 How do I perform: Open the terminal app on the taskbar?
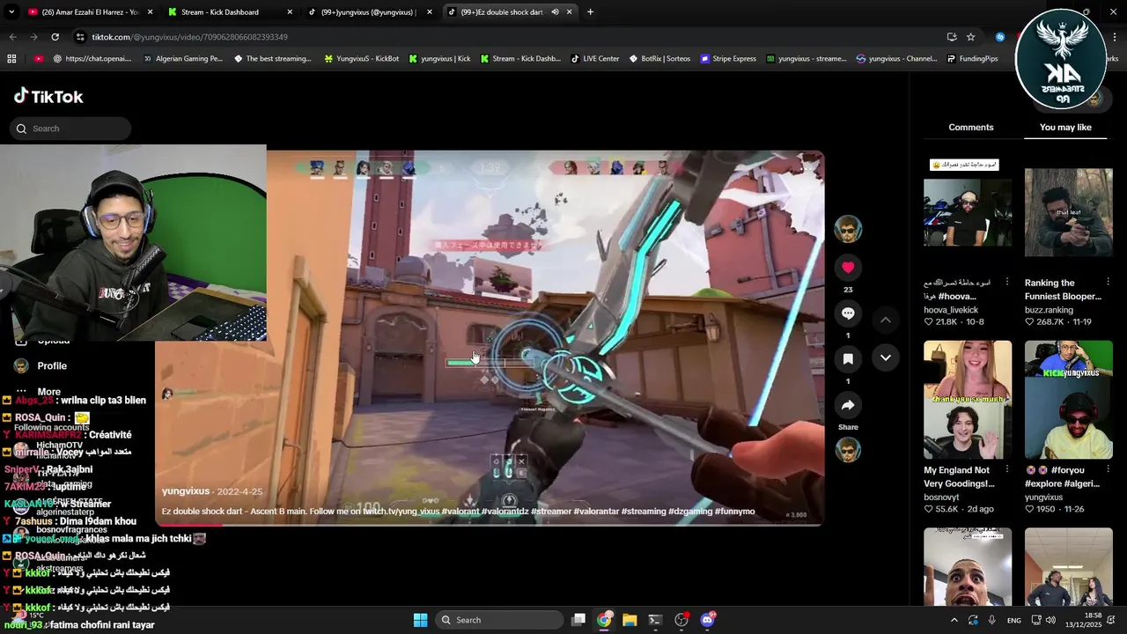[x=655, y=620]
